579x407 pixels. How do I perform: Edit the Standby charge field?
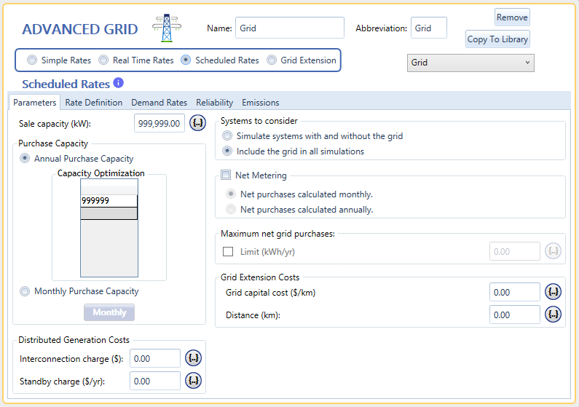154,381
